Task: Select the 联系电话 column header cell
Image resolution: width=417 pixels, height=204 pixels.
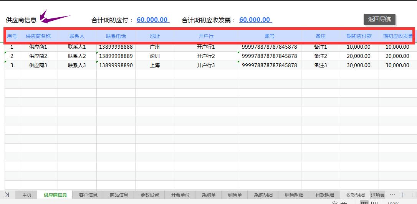Action: (116, 36)
